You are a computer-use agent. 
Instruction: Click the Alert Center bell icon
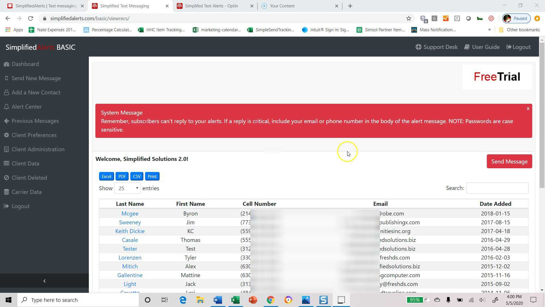coord(6,107)
